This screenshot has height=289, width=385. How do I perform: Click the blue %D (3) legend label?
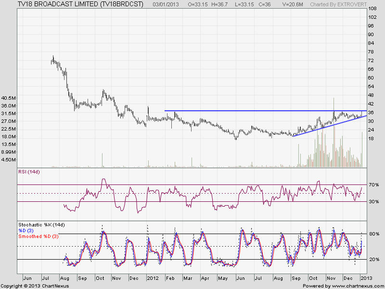(x=27, y=231)
